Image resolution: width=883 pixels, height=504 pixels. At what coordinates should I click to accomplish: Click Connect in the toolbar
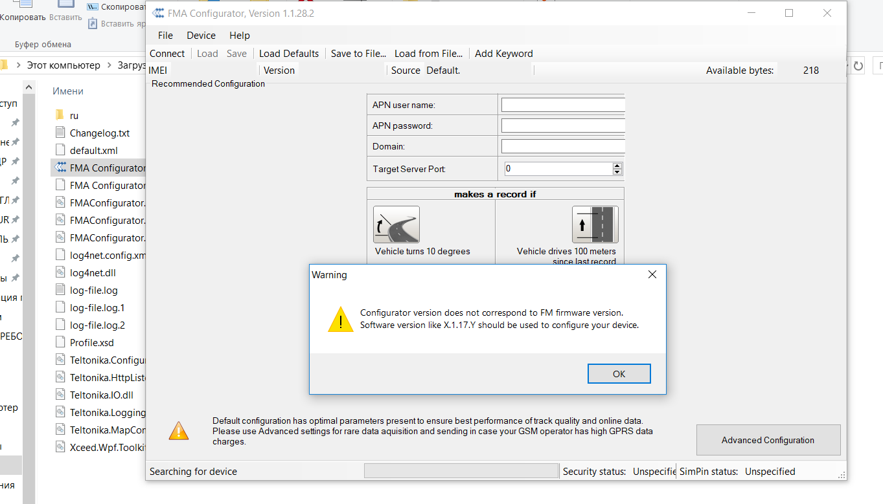coord(167,54)
